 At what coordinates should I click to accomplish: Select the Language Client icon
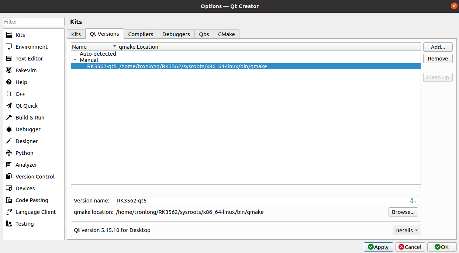pyautogui.click(x=9, y=212)
